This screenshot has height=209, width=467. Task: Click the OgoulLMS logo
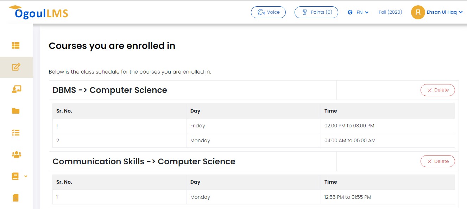pyautogui.click(x=39, y=12)
